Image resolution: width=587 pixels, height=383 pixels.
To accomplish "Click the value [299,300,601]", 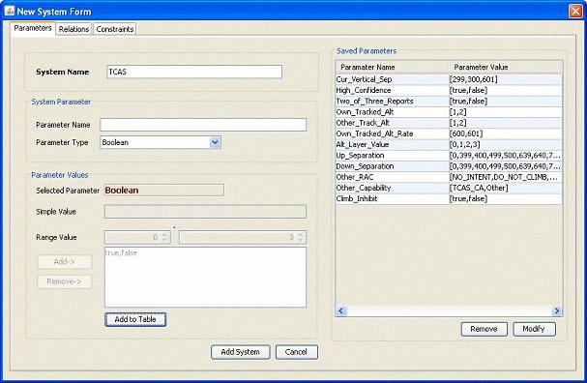I will coord(474,79).
